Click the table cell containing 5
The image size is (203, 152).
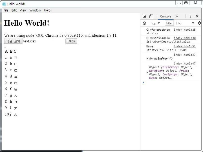click(x=6, y=82)
